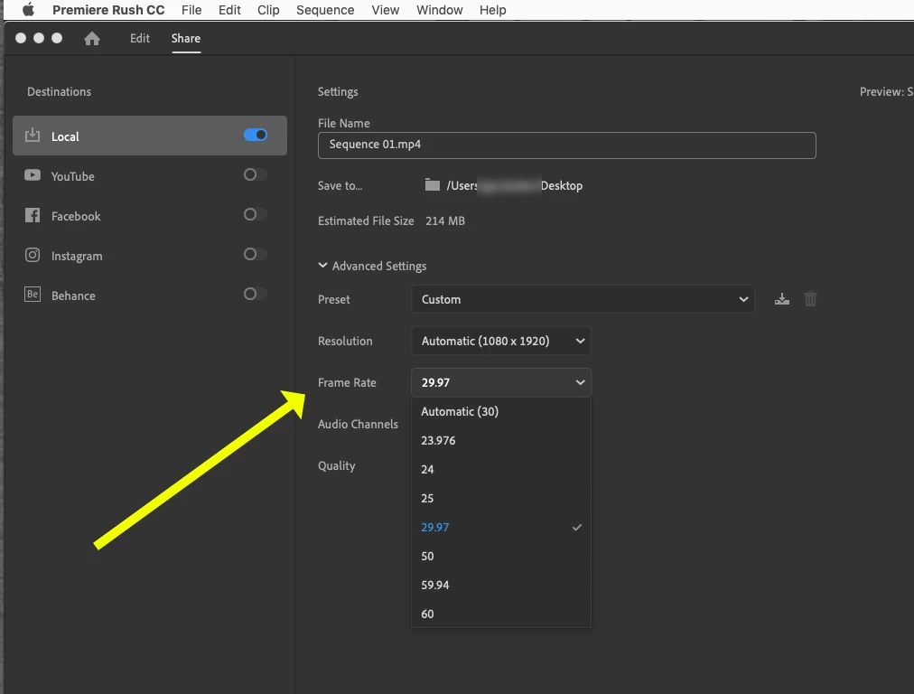Open the View menu
The image size is (914, 694).
point(386,10)
